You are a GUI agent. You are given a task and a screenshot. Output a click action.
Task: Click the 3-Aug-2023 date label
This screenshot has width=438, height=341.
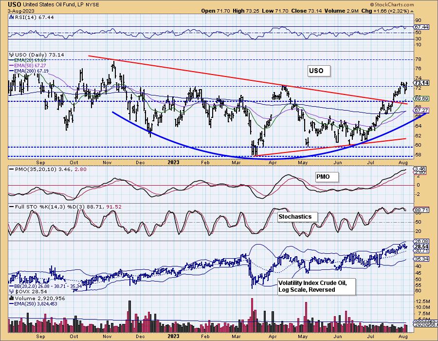coord(21,11)
